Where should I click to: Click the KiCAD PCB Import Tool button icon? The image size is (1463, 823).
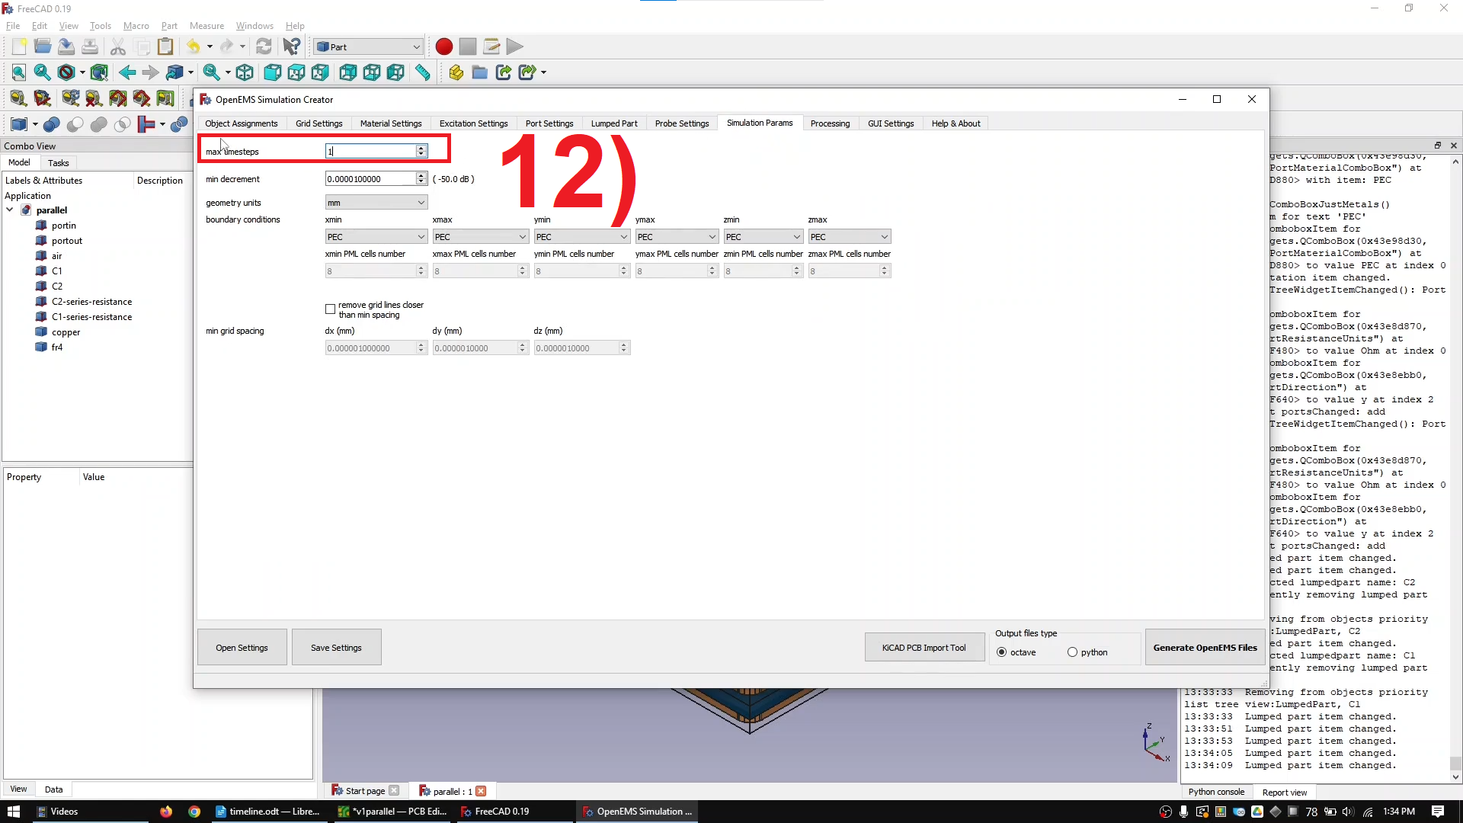point(924,647)
